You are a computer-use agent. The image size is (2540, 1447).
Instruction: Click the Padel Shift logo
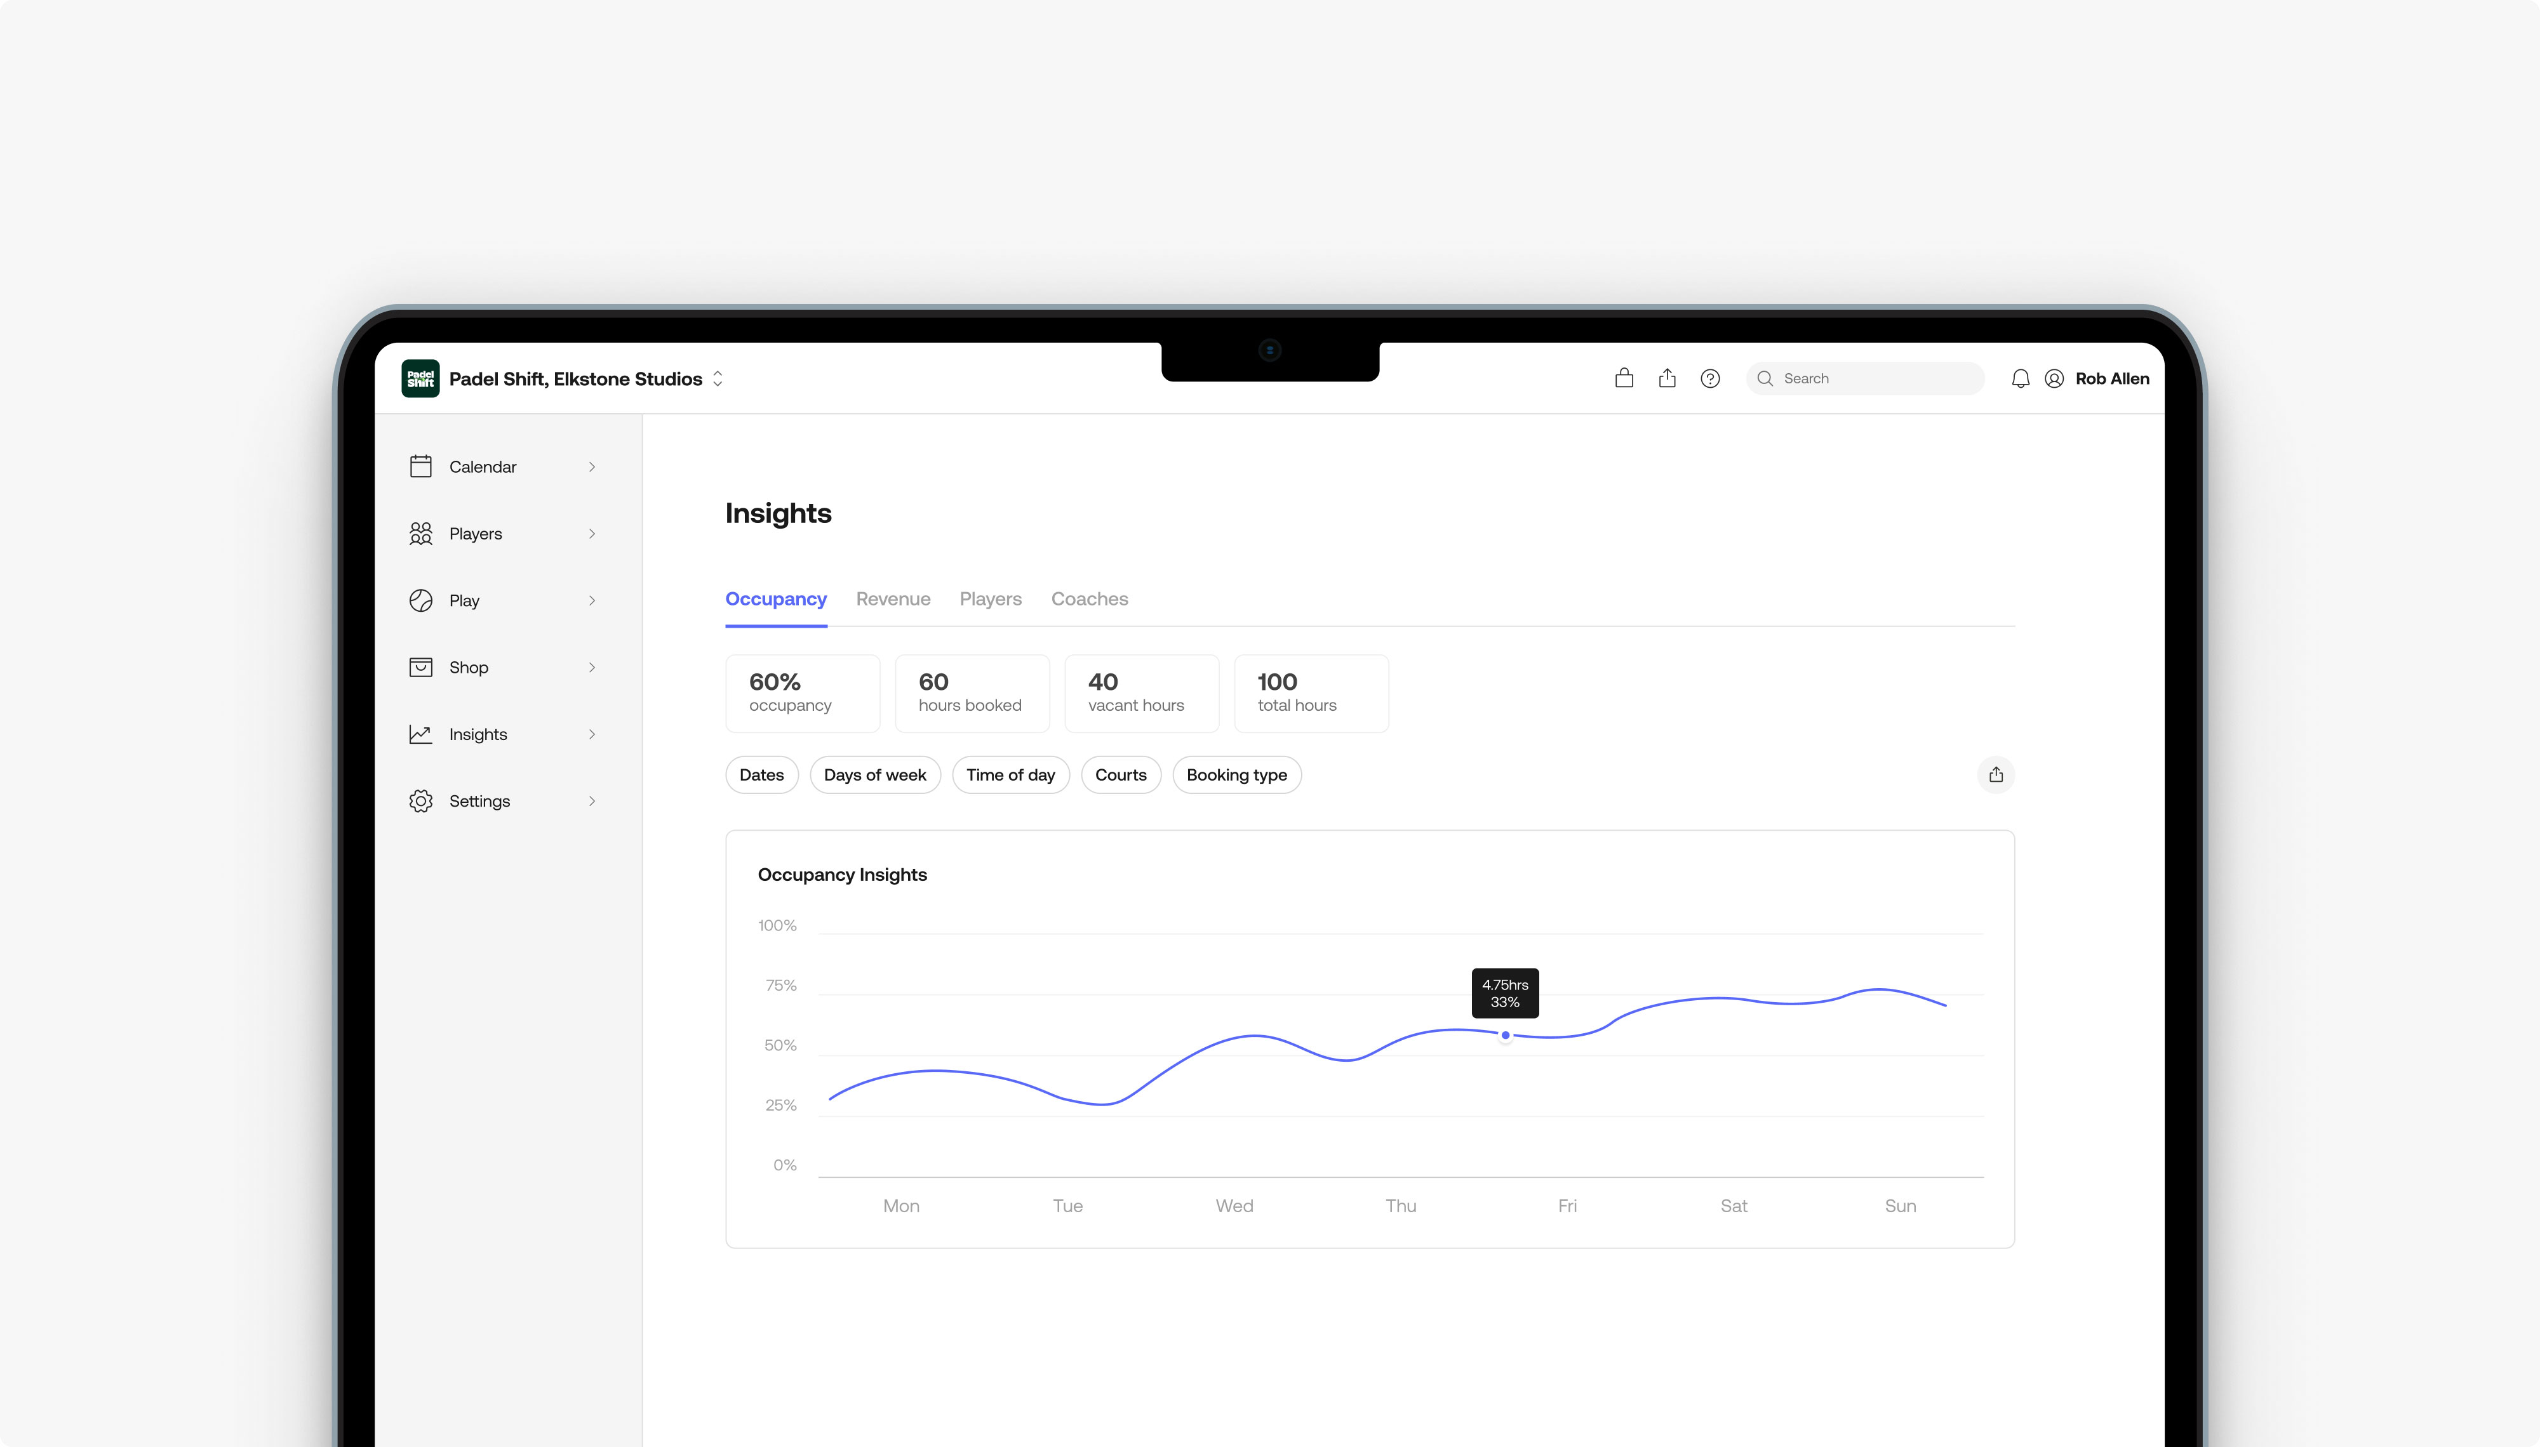(420, 378)
